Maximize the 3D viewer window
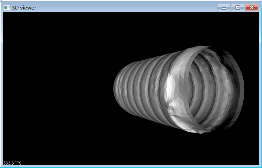Image resolution: width=262 pixels, height=168 pixels. pyautogui.click(x=238, y=7)
